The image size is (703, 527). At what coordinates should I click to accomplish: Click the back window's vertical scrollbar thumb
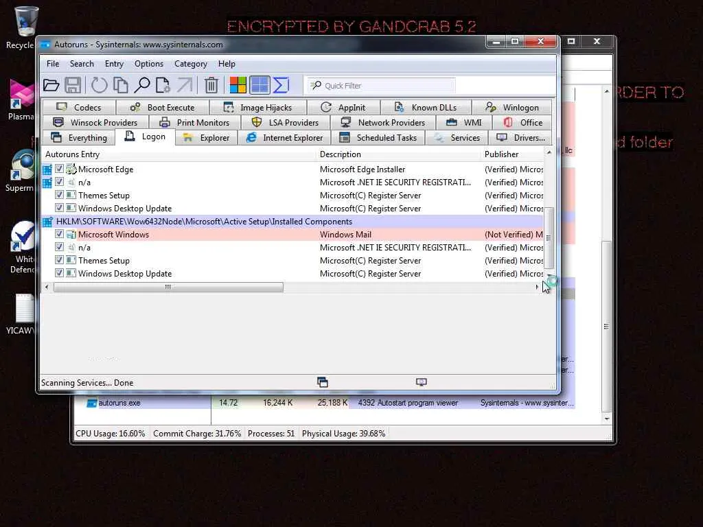606,326
